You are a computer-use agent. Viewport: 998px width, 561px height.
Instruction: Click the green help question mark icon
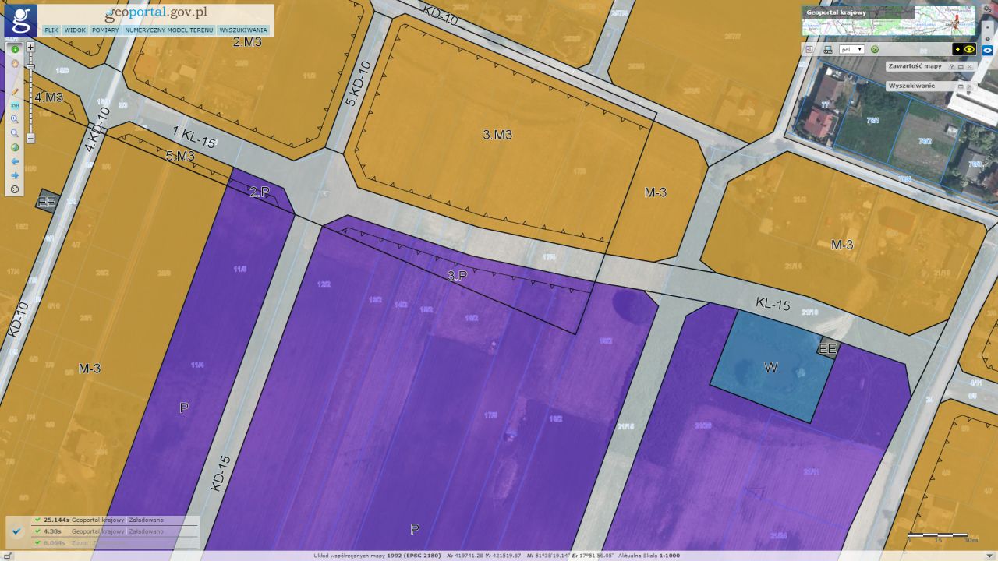pyautogui.click(x=875, y=49)
